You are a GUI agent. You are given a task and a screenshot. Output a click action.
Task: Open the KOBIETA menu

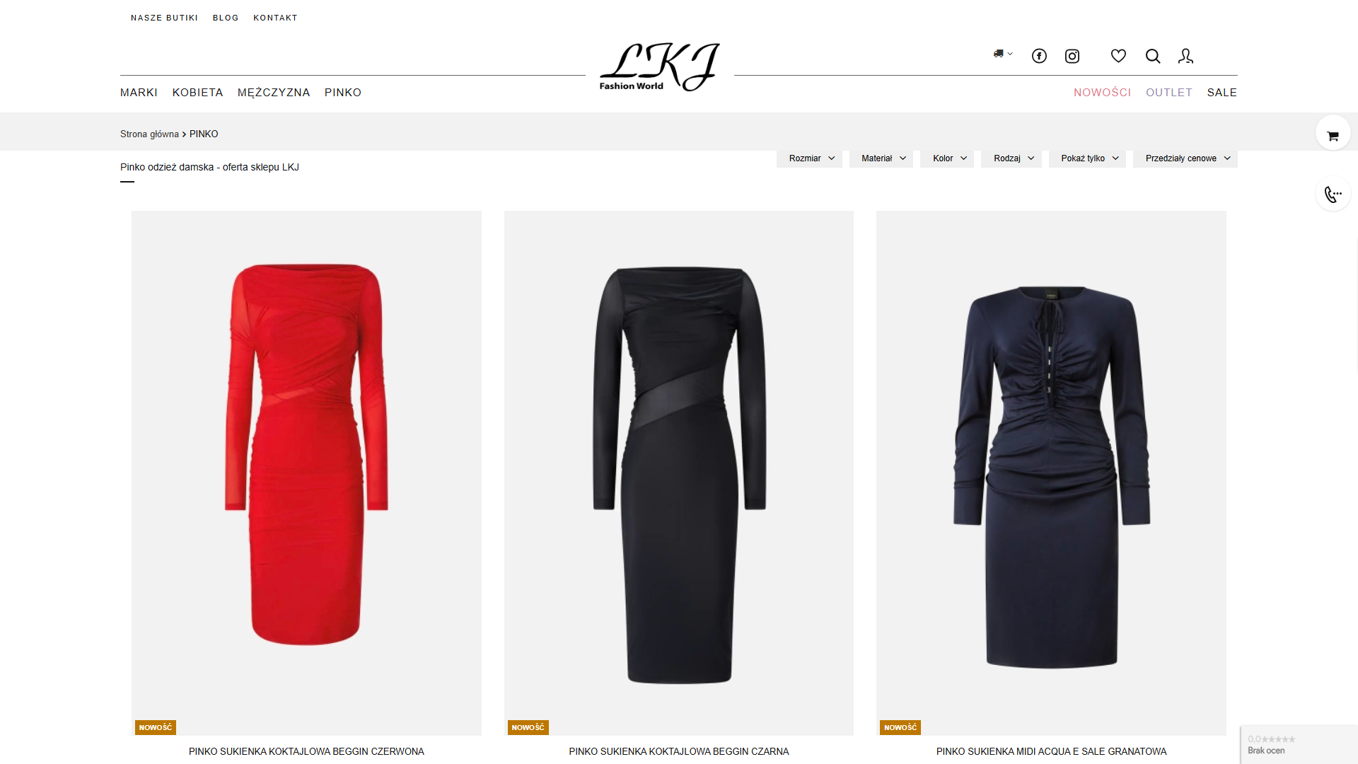(x=198, y=93)
